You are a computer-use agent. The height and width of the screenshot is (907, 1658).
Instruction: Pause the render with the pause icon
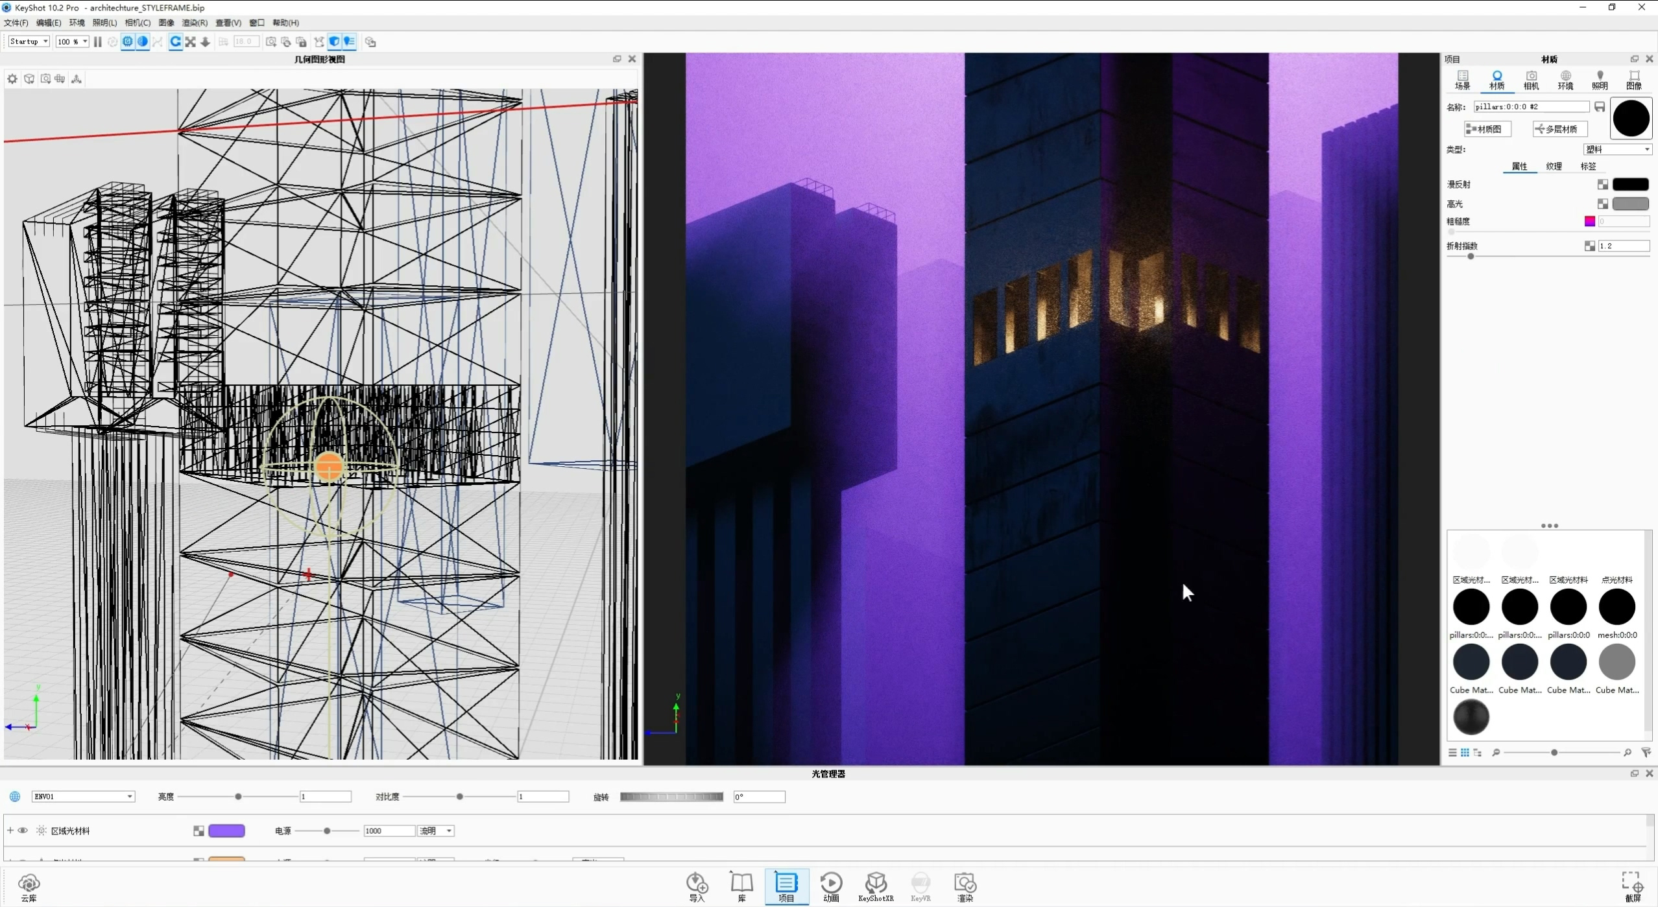click(x=97, y=41)
